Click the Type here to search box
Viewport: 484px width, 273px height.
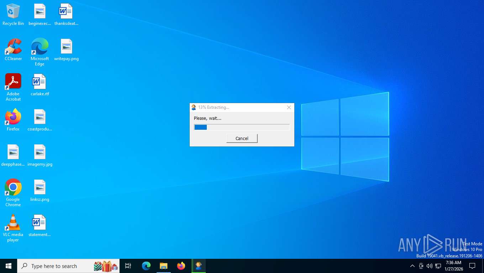pyautogui.click(x=68, y=266)
